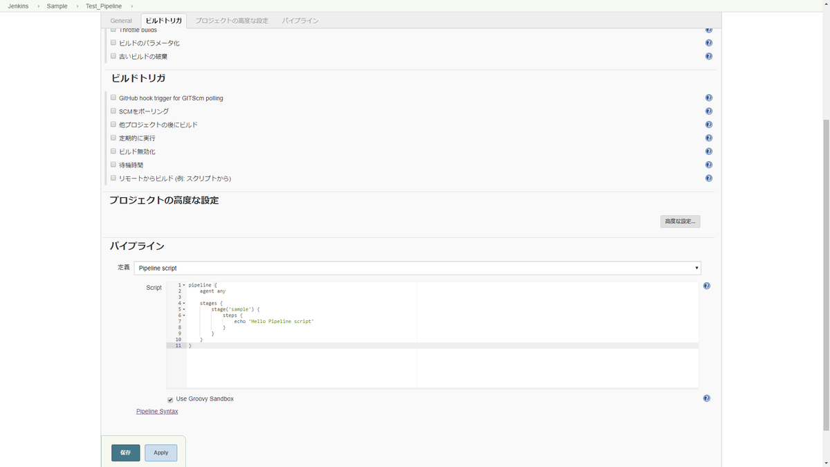Open help for リモートからビルド
Screen dimensions: 830x467
(708, 178)
